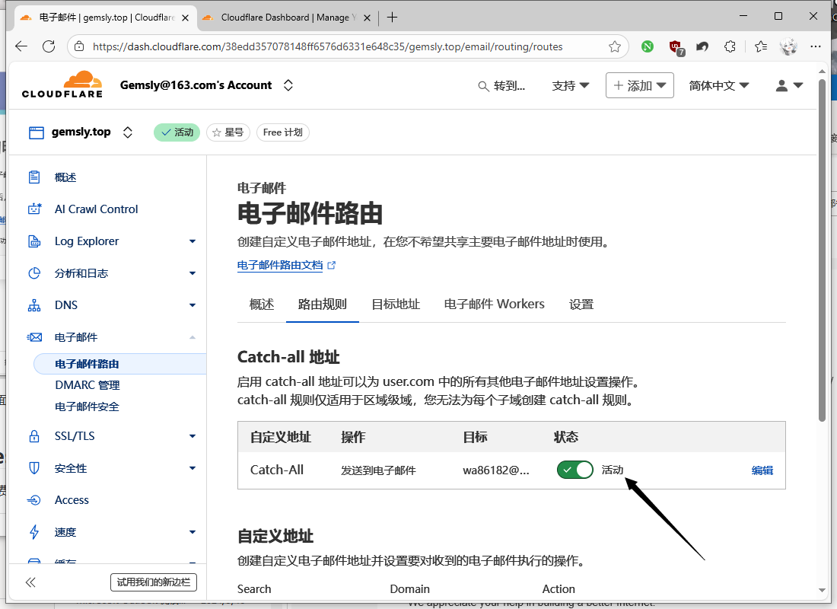Collapse the sidebar with double-chevron icon
This screenshot has width=837, height=609.
pos(30,582)
